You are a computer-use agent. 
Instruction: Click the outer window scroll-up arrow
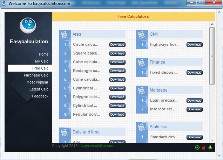(x=219, y=12)
